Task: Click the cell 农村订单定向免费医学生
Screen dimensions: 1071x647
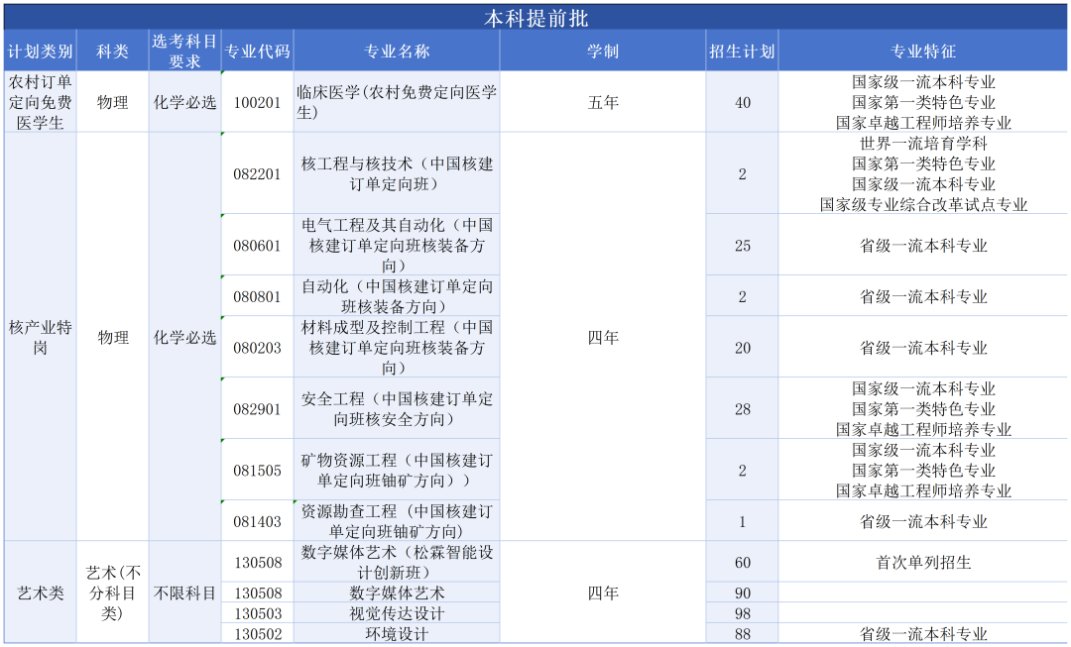Action: 41,102
